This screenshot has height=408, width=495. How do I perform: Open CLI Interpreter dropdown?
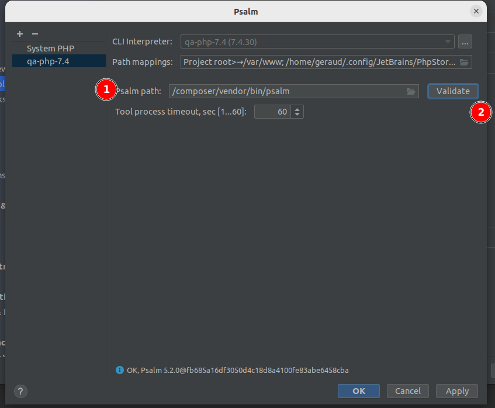tap(317, 42)
